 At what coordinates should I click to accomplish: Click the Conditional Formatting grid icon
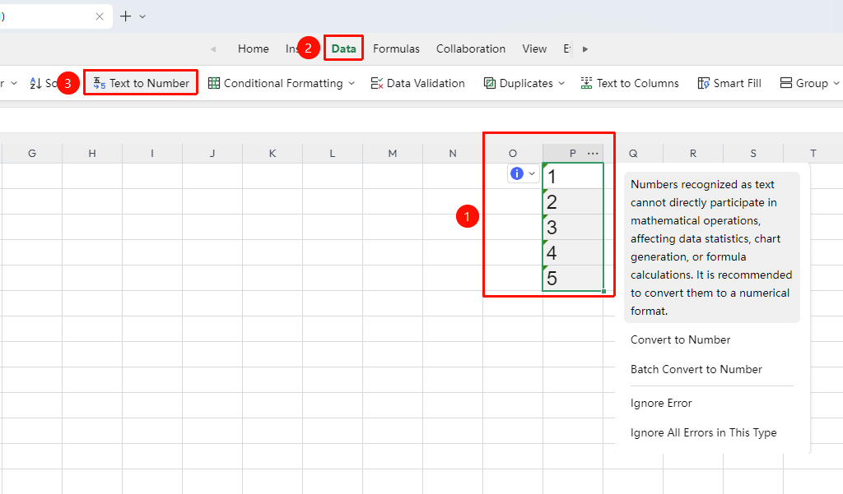[214, 83]
